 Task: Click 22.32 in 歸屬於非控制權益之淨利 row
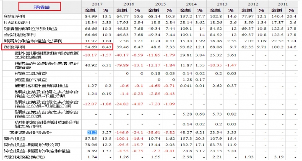coord(278,41)
